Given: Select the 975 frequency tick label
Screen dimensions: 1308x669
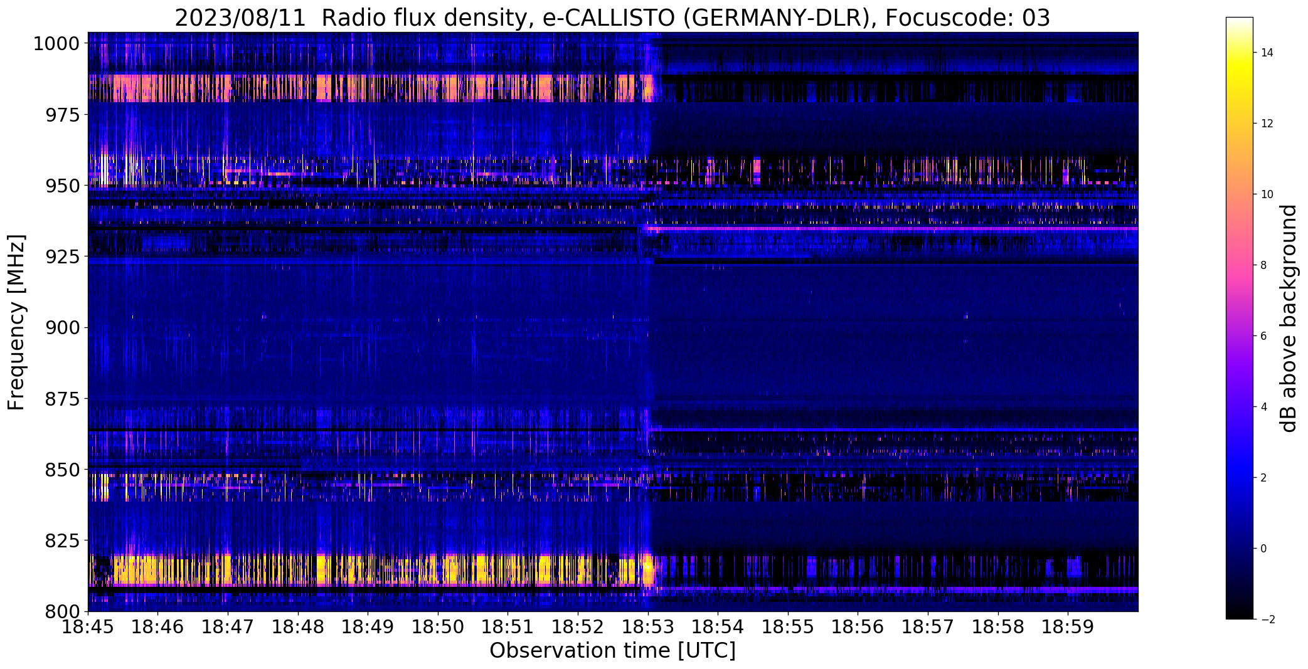Looking at the screenshot, I should click(62, 115).
